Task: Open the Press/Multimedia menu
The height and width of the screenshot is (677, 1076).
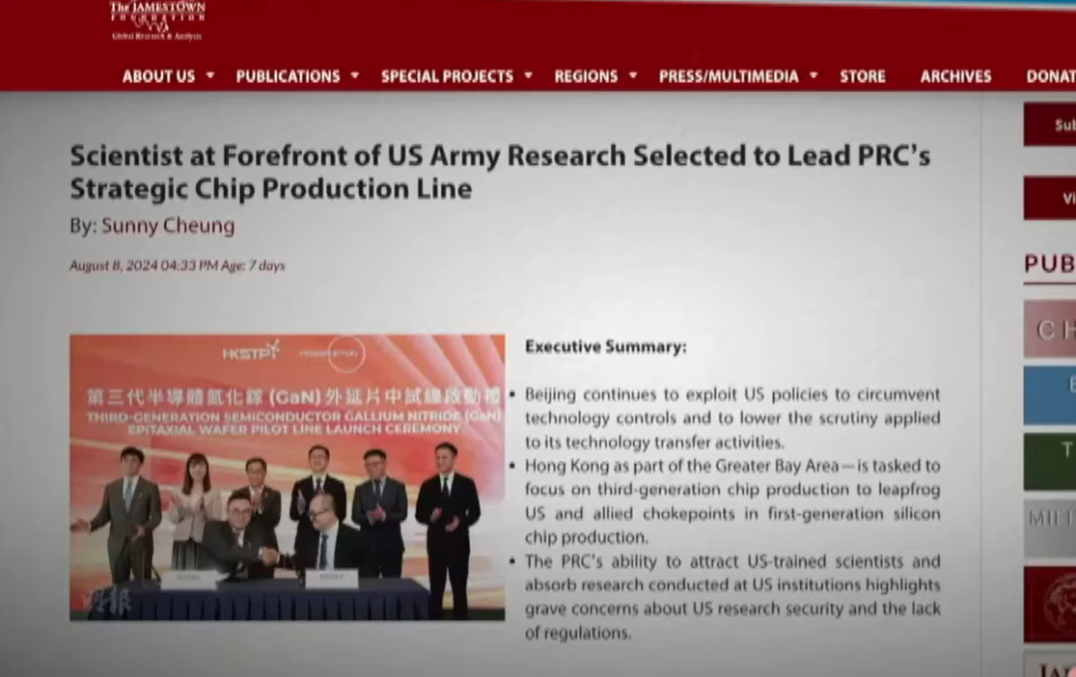Action: click(x=729, y=76)
